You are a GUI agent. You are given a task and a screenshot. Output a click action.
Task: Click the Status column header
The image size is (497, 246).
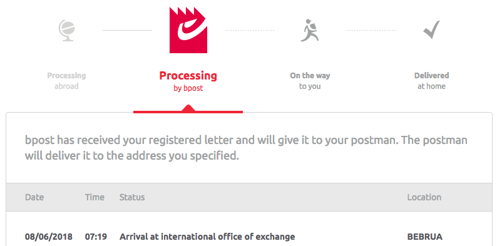click(x=132, y=197)
